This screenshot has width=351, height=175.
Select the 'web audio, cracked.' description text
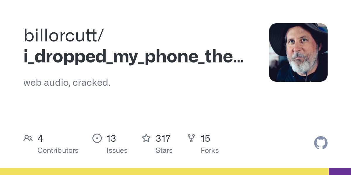click(x=67, y=83)
